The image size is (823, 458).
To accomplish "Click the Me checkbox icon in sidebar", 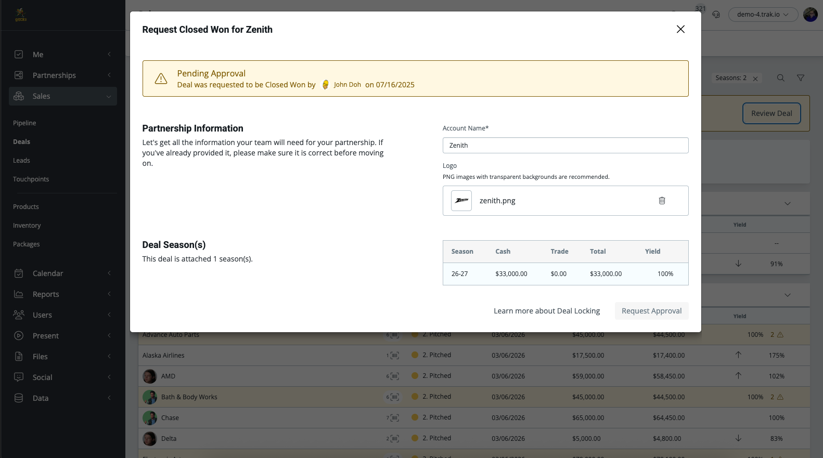I will [19, 55].
